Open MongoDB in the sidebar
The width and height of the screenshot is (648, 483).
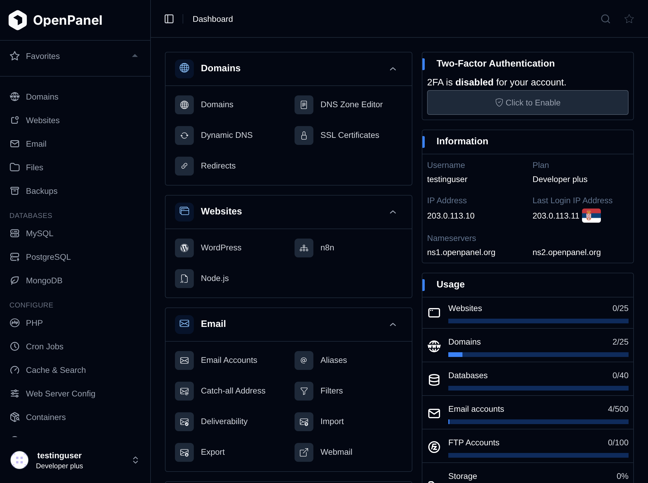point(75,280)
